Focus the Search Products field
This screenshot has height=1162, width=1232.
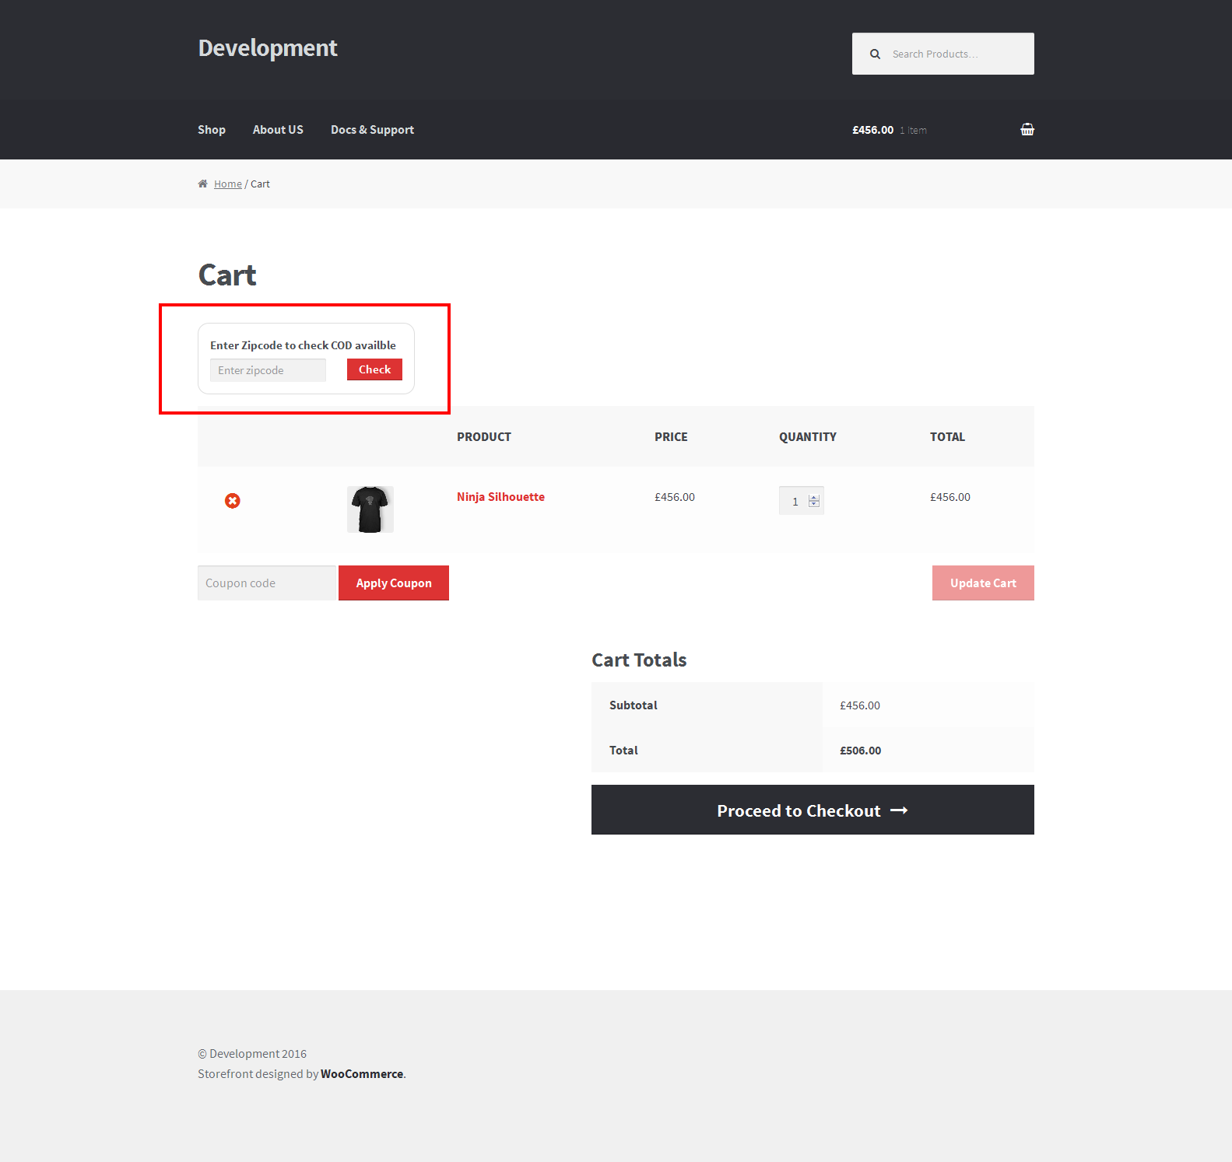957,54
